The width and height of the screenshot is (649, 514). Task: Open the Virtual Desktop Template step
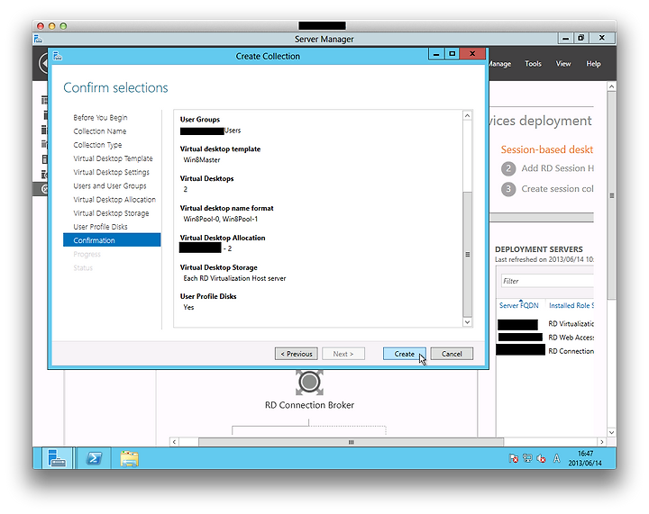click(x=113, y=158)
